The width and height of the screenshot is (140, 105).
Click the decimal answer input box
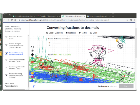tap(57, 44)
